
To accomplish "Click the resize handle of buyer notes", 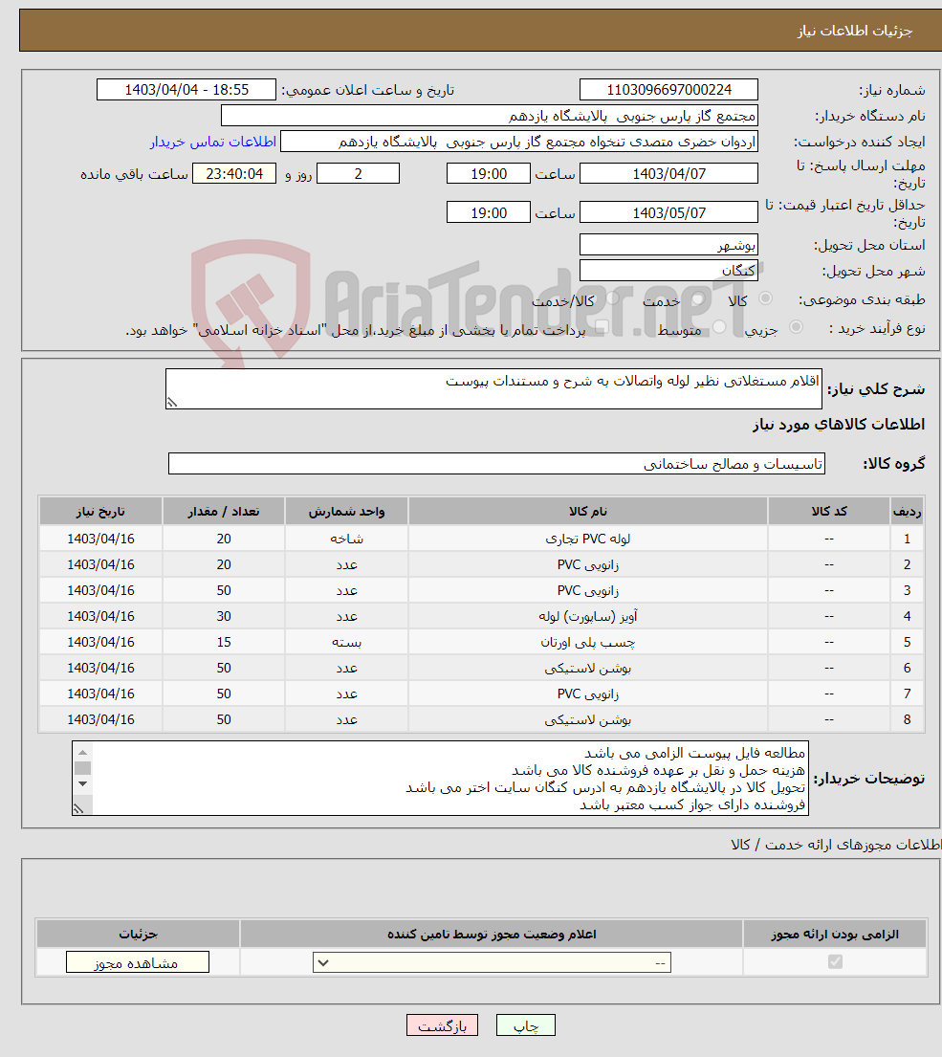I will pyautogui.click(x=78, y=808).
